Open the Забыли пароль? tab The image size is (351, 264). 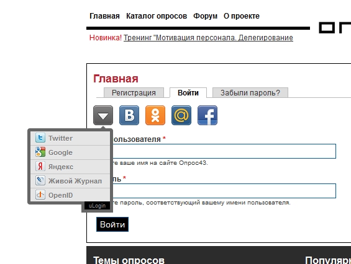(x=250, y=93)
